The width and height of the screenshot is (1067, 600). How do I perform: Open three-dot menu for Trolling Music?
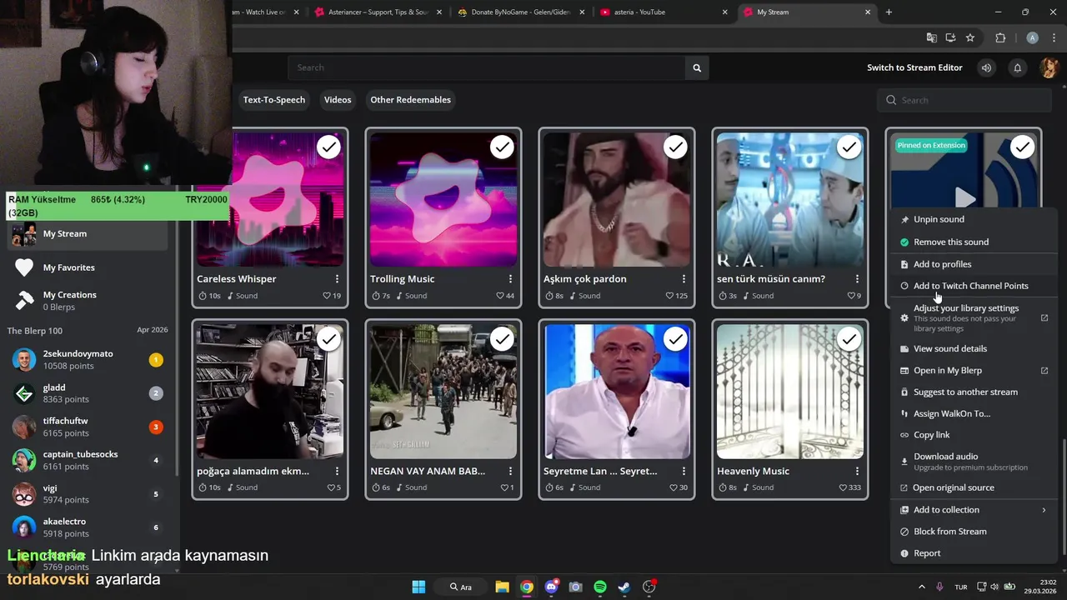(510, 279)
